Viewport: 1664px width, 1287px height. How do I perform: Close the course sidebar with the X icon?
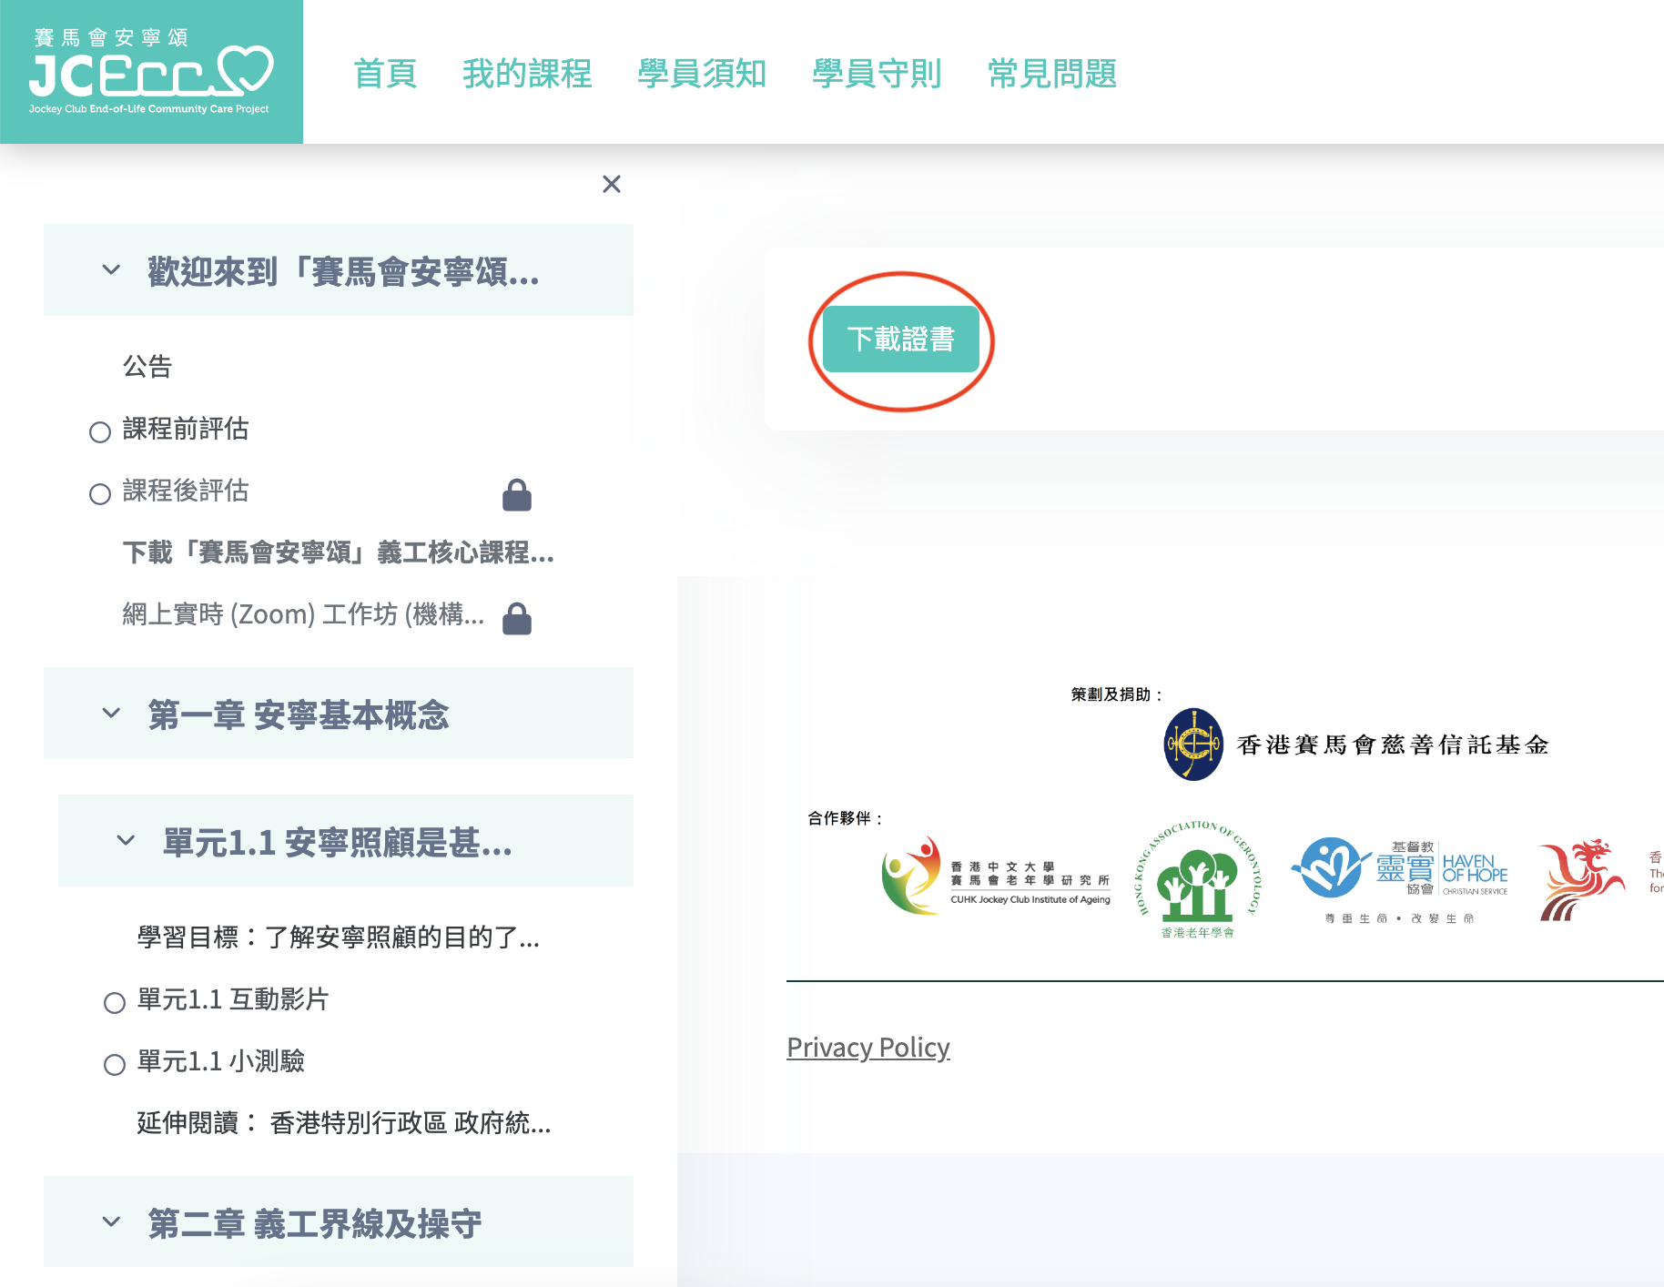pyautogui.click(x=612, y=185)
